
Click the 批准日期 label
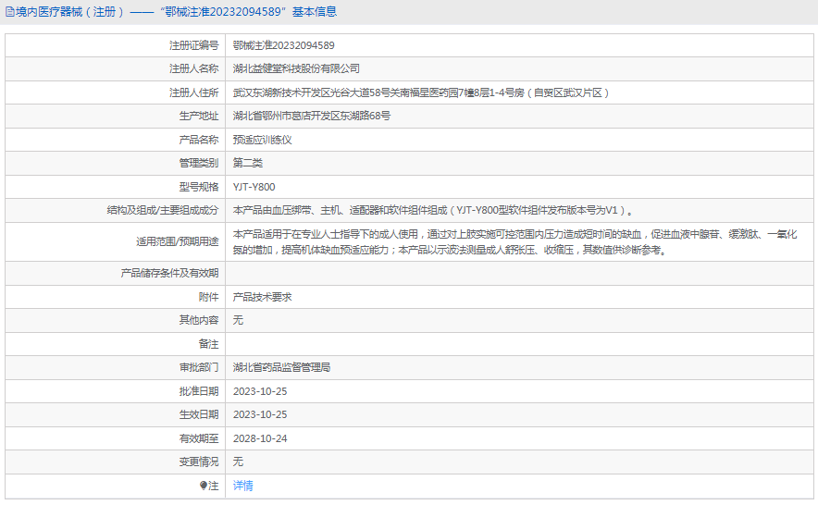(199, 391)
